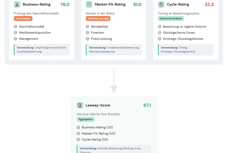Click the downward arrow connecting to Leeway-Score
This screenshot has height=153, width=229.
[x=114, y=80]
